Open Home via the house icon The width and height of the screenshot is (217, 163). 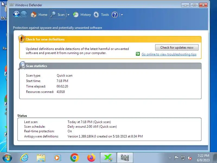[33, 15]
